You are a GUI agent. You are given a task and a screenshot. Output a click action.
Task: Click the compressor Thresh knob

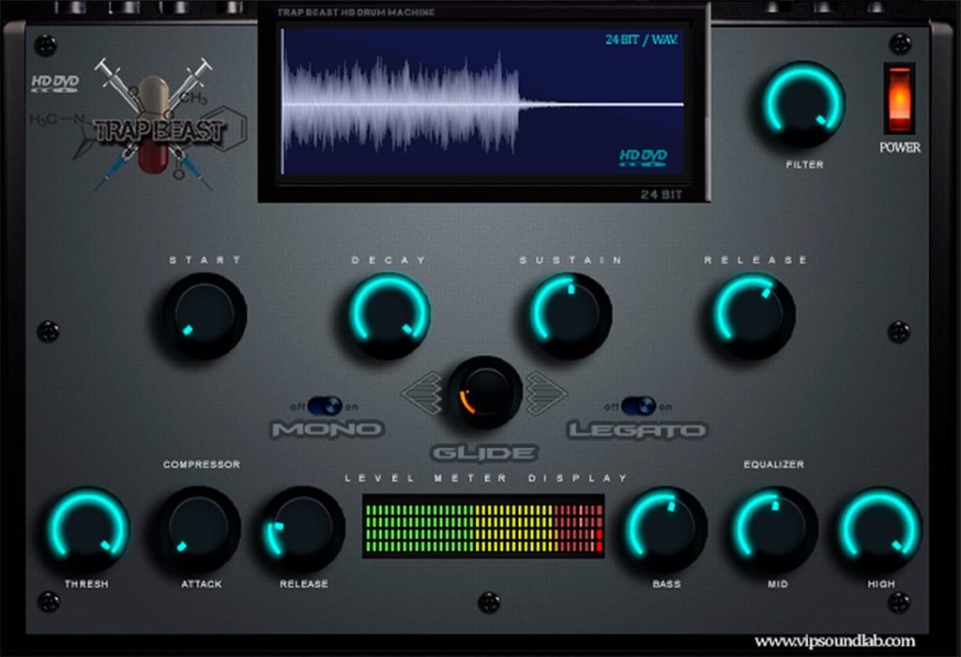coord(89,529)
